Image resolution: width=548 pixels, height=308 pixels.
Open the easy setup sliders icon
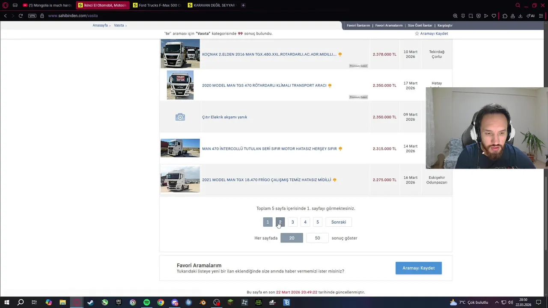coord(541,16)
